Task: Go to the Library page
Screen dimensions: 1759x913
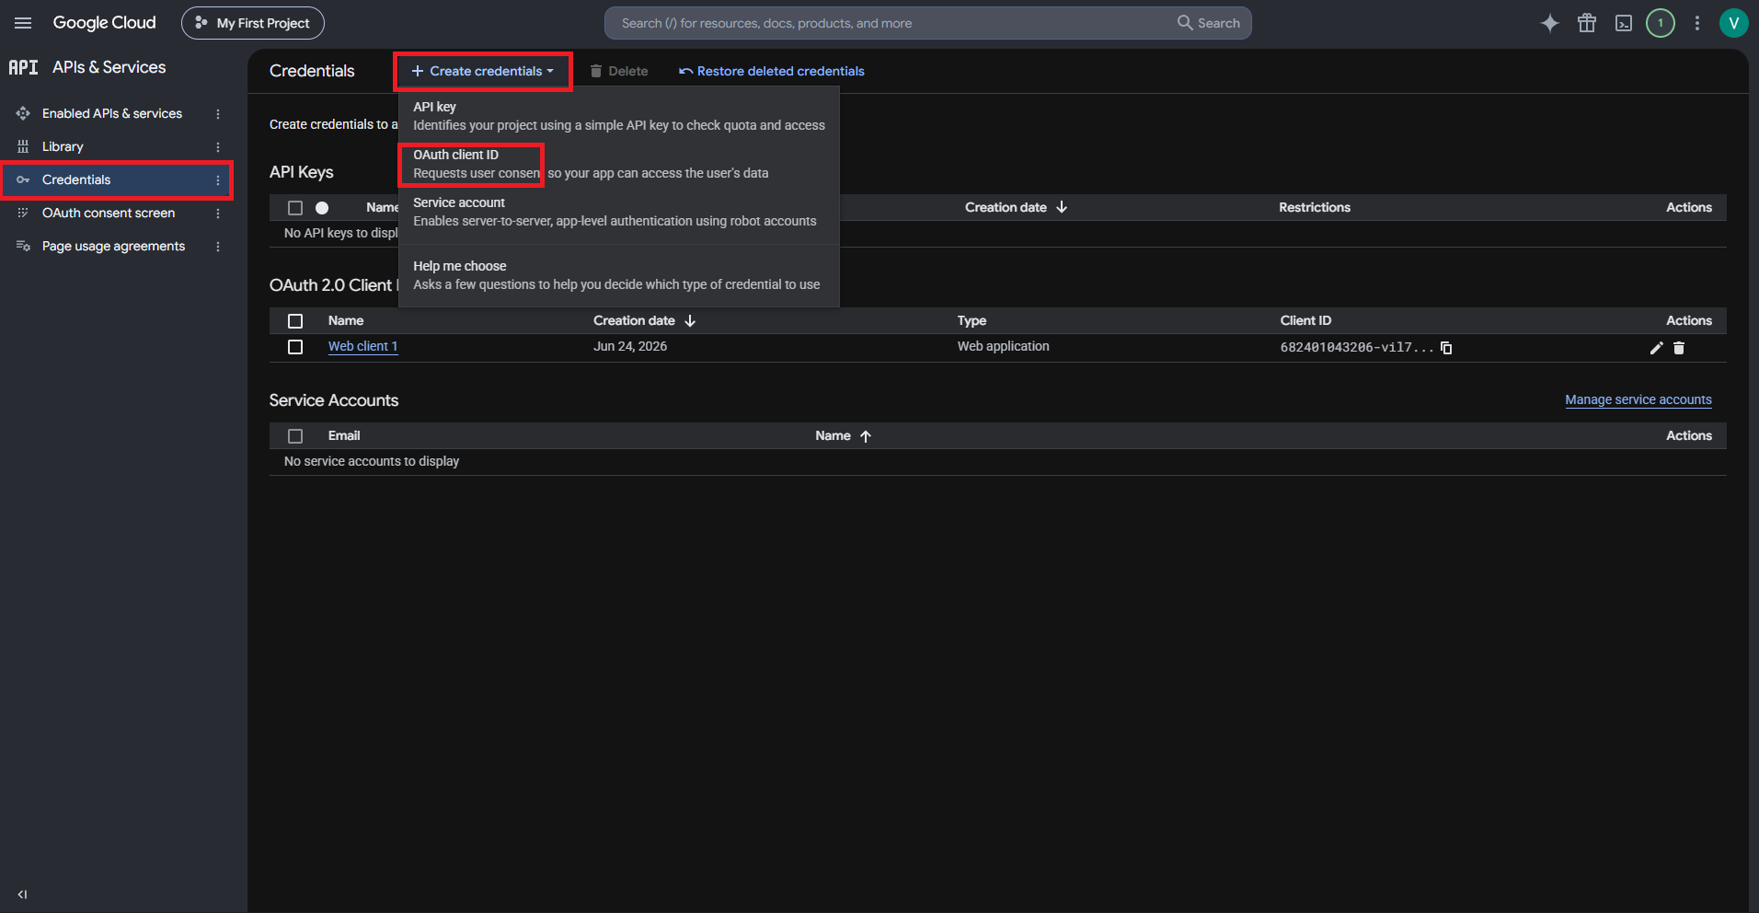Action: tap(63, 146)
